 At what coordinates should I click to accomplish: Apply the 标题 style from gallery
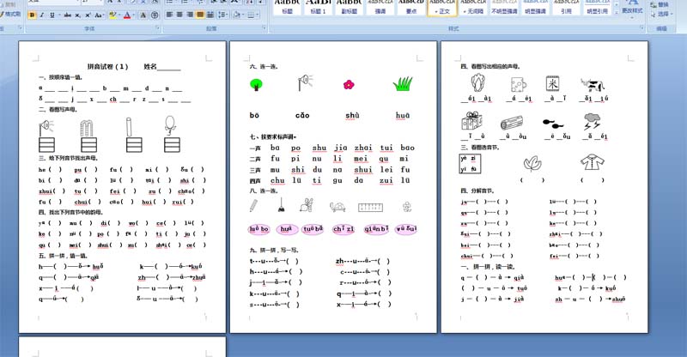pyautogui.click(x=287, y=7)
